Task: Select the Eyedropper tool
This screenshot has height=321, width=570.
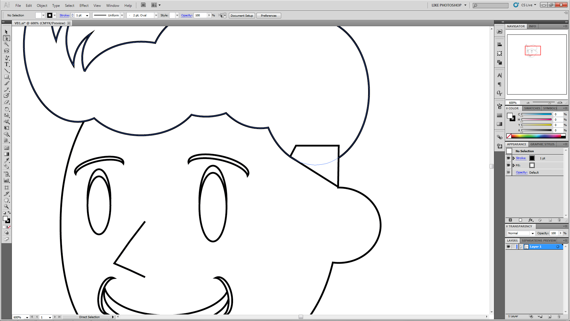Action: click(6, 160)
